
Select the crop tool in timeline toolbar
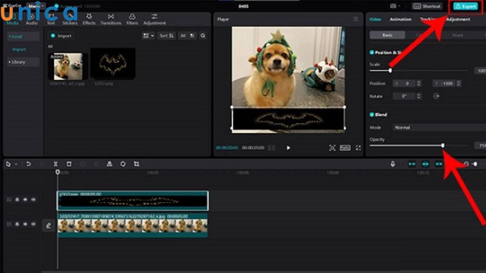coord(136,164)
